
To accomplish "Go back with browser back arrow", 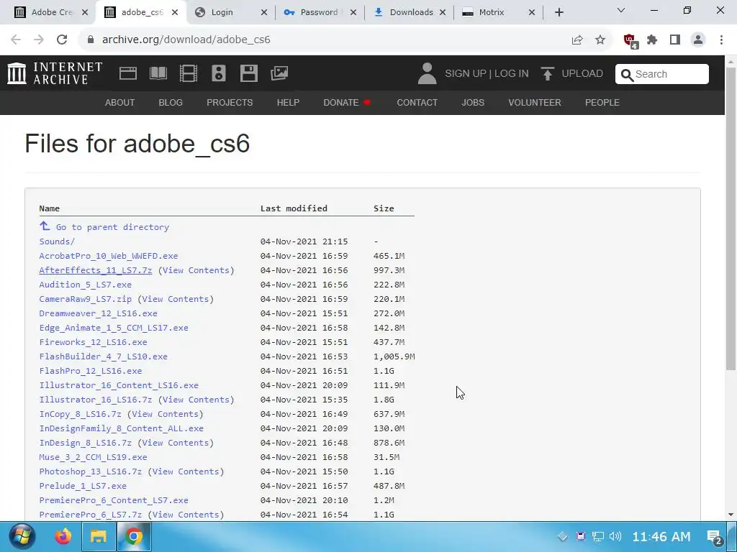I will (16, 40).
